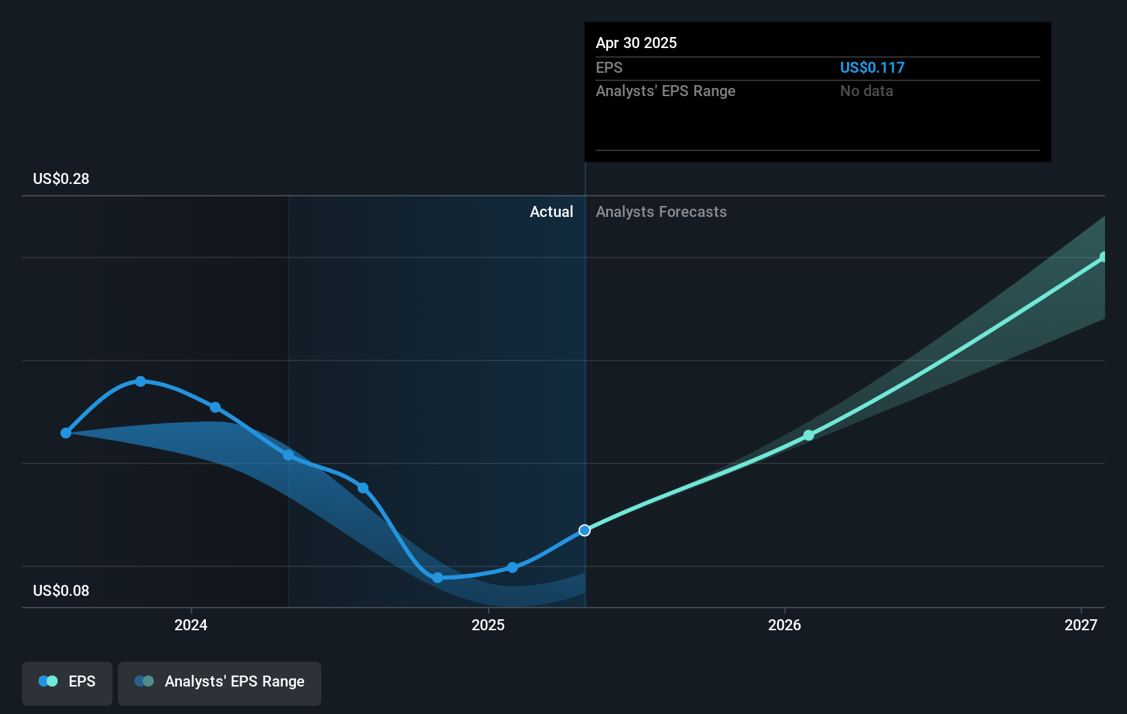Click the 2027 x-axis label
The image size is (1127, 714).
coord(1081,625)
